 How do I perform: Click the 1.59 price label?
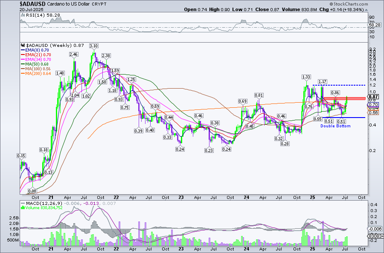[x=115, y=71]
